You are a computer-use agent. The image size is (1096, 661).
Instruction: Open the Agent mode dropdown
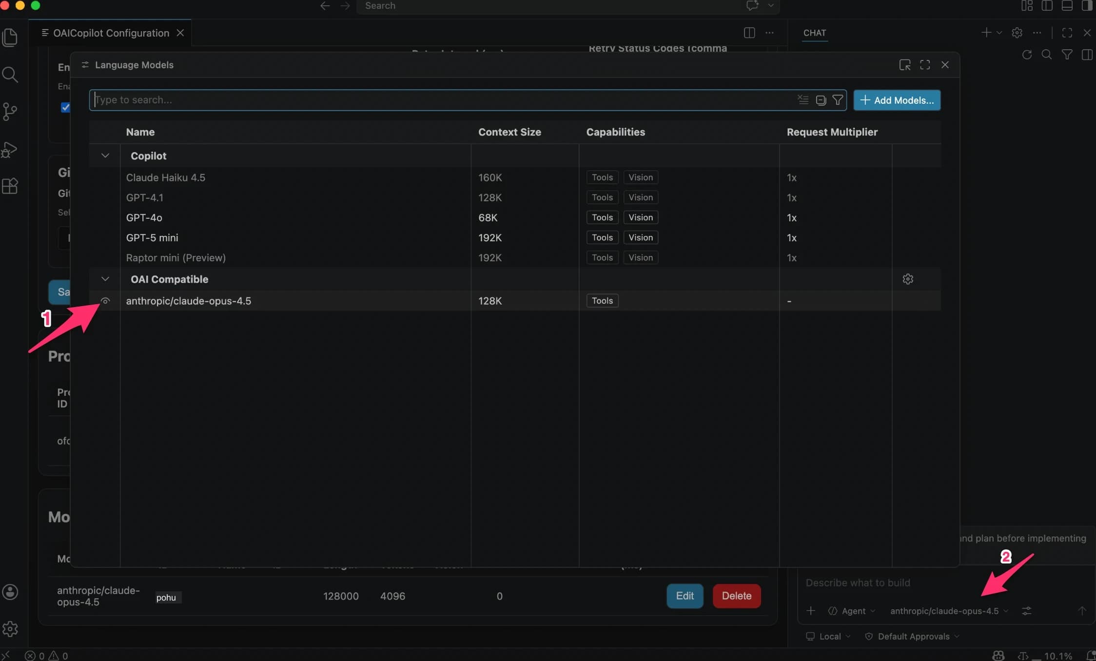coord(852,611)
